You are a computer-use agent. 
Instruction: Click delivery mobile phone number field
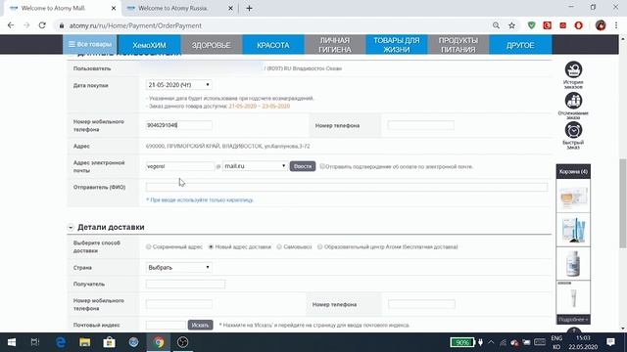(x=178, y=304)
